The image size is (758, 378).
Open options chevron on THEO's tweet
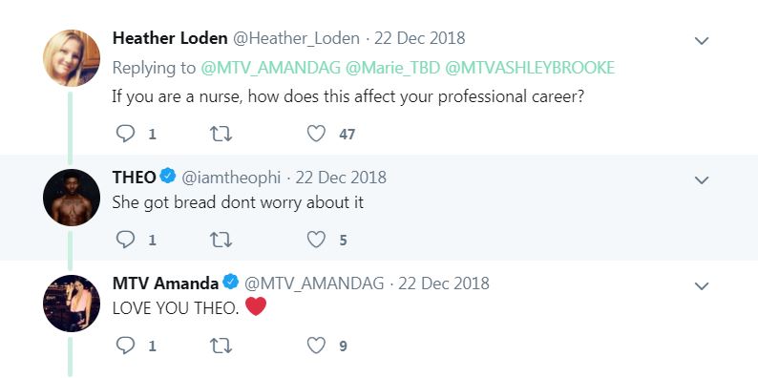tap(702, 180)
